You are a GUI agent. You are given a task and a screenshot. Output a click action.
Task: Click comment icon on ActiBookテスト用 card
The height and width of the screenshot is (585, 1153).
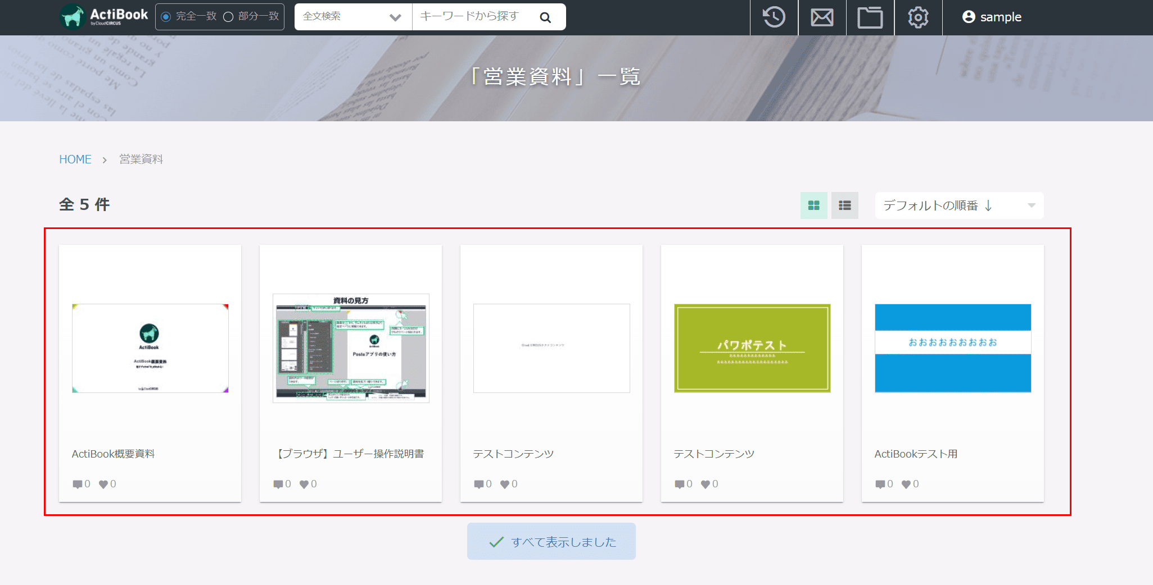tap(880, 484)
